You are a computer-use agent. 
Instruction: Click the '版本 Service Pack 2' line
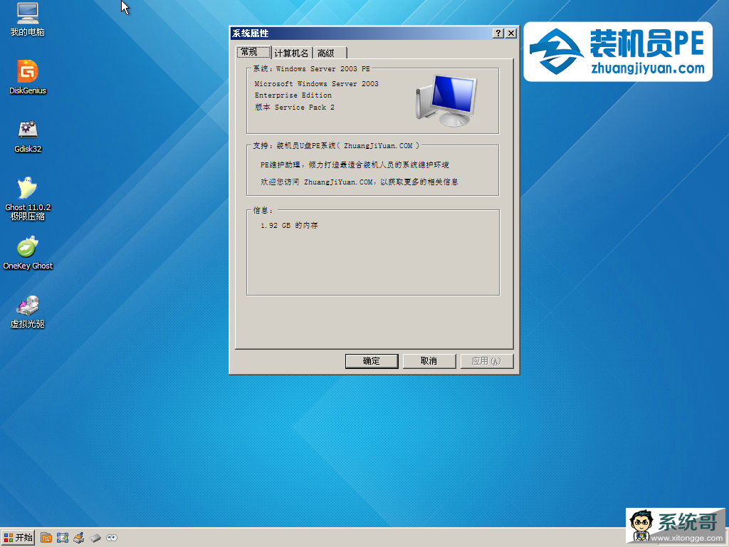(x=294, y=107)
